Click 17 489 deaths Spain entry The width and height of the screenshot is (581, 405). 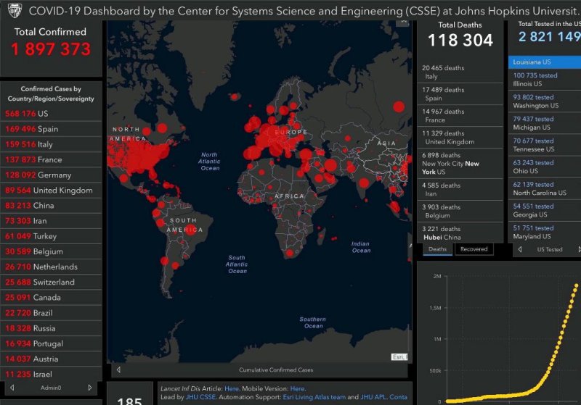click(x=460, y=94)
